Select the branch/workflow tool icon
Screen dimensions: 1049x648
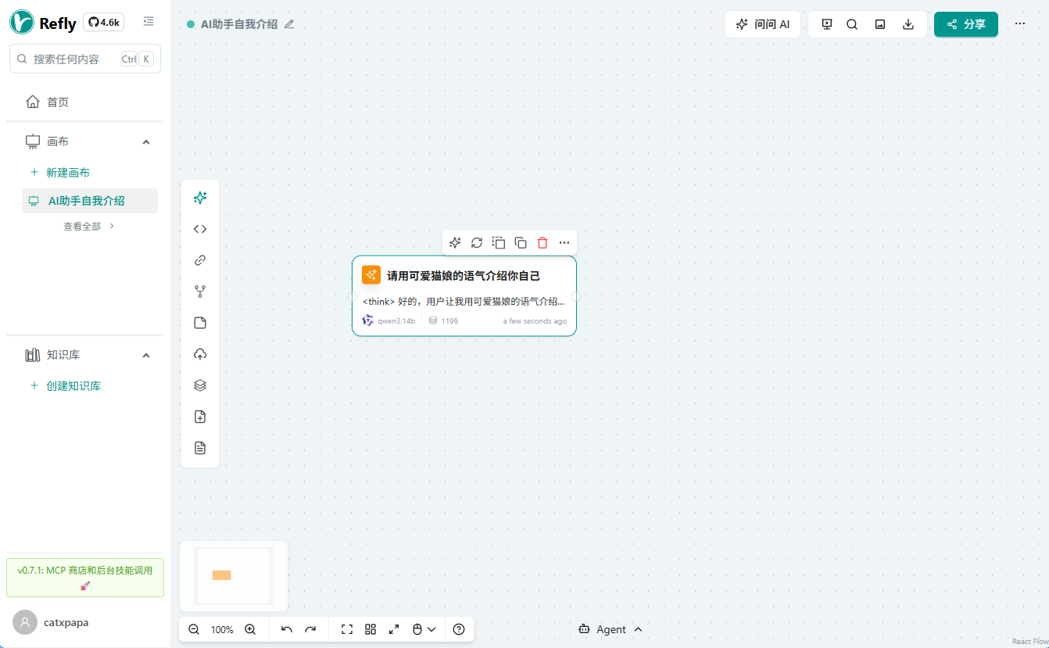click(200, 292)
